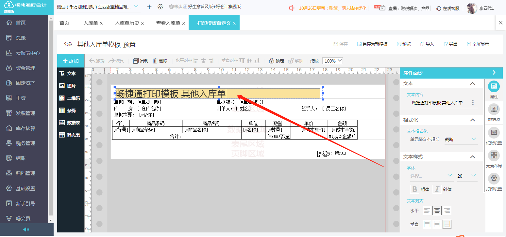
Task: Click the 保存 save button
Action: [x=340, y=44]
